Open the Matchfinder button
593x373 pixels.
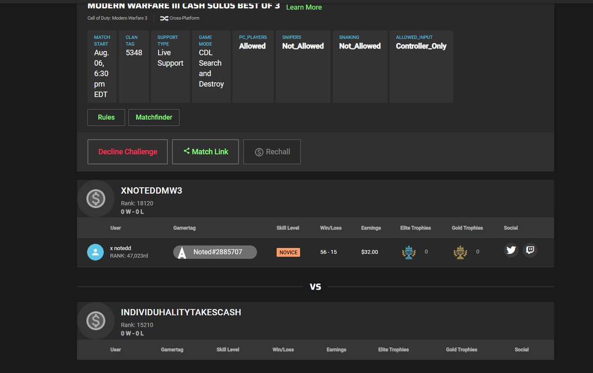[x=154, y=118]
